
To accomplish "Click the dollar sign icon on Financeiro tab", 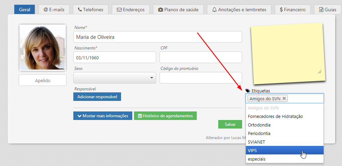I will (281, 10).
